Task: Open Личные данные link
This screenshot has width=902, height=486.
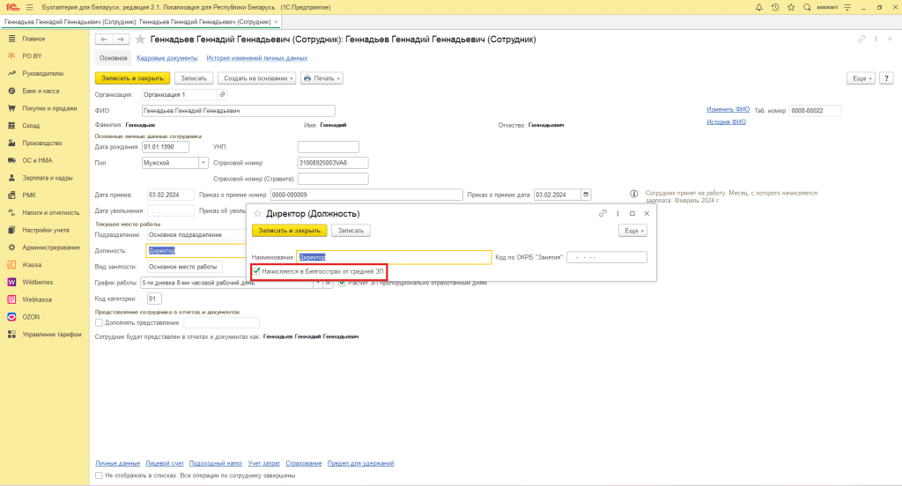Action: pos(117,463)
